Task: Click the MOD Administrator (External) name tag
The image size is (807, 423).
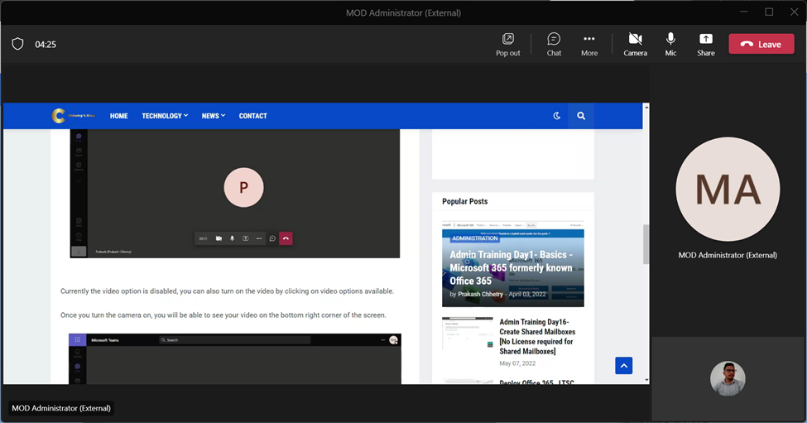Action: pos(61,408)
